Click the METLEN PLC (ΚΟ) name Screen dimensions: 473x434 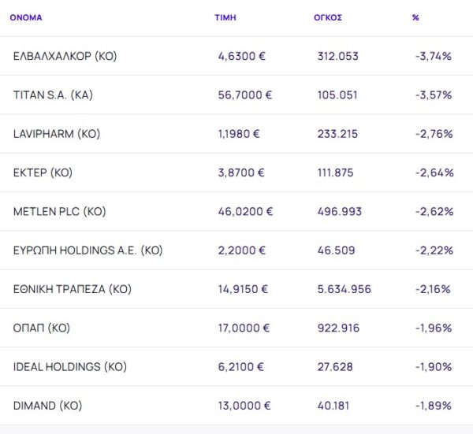(x=59, y=211)
